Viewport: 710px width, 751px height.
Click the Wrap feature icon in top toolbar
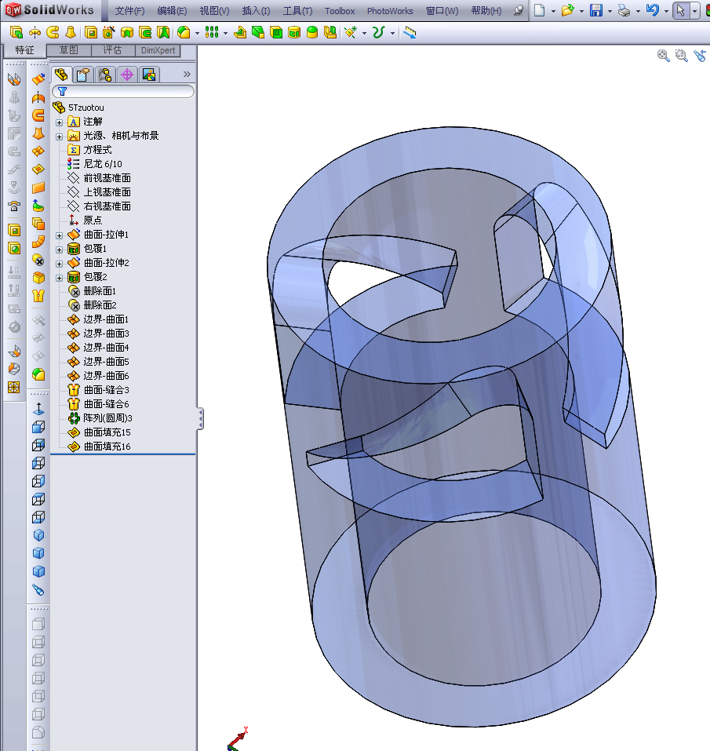click(294, 33)
